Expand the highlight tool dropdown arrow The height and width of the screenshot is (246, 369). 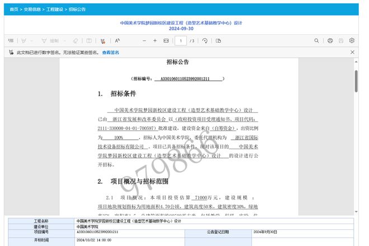pyautogui.click(x=32, y=41)
